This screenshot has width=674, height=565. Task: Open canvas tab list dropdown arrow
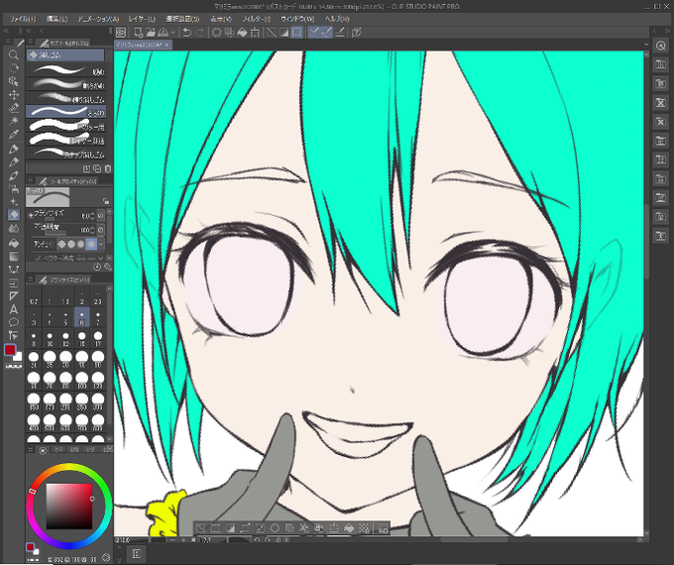coord(646,45)
